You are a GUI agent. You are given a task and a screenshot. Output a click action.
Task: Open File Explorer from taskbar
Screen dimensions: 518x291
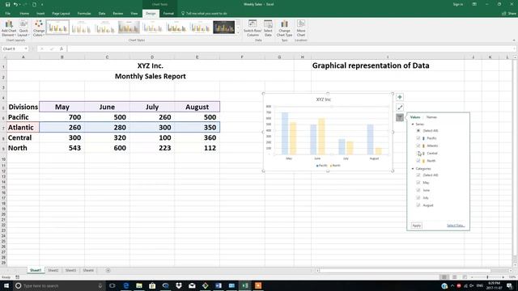click(x=139, y=285)
